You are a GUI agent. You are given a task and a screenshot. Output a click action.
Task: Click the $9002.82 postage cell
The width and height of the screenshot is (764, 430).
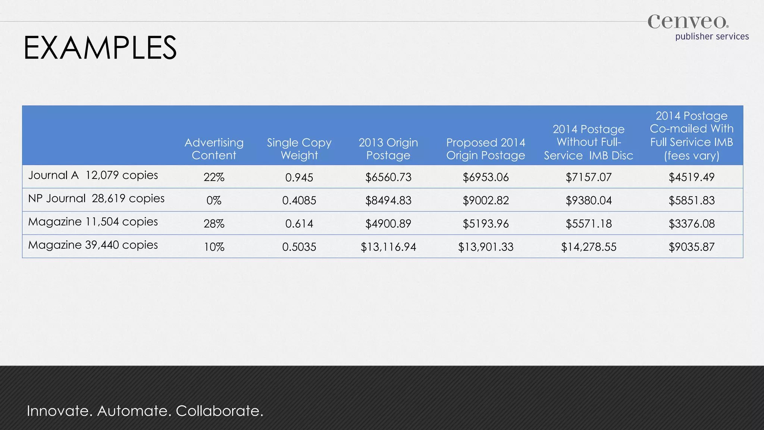coord(485,200)
